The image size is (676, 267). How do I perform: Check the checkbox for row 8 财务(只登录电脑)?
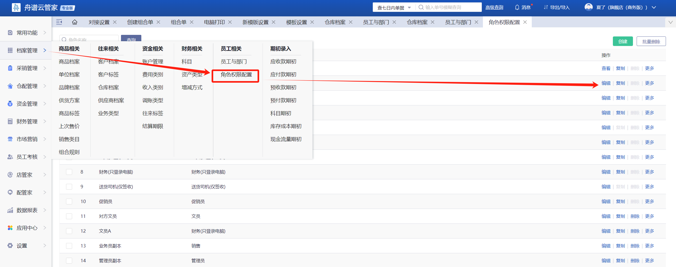69,172
